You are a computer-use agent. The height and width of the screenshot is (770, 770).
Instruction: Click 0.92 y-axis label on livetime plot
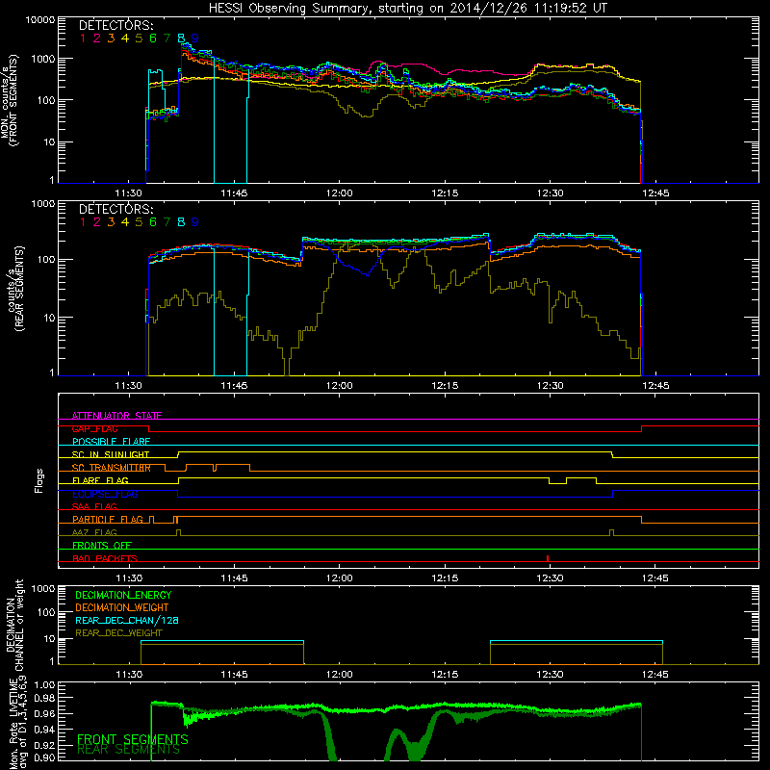tap(44, 745)
